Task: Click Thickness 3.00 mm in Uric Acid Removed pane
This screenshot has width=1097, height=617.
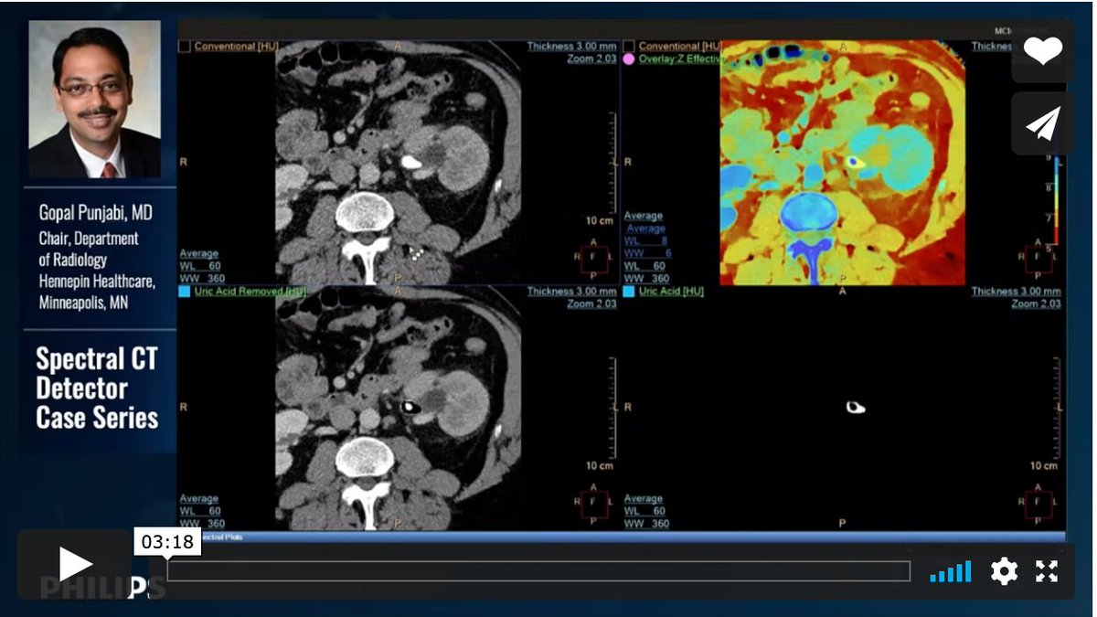Action: pos(571,292)
